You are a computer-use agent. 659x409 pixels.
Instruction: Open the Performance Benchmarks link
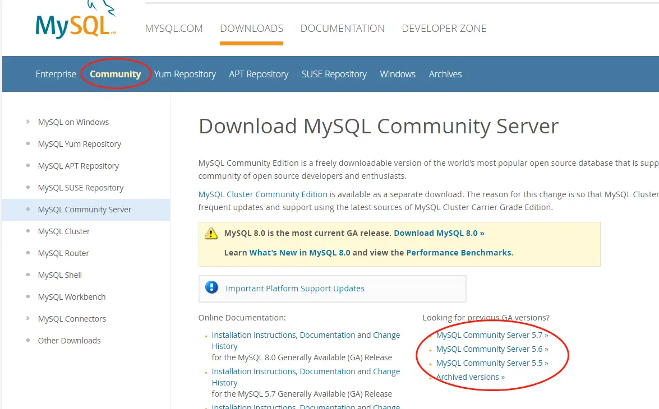click(x=459, y=253)
